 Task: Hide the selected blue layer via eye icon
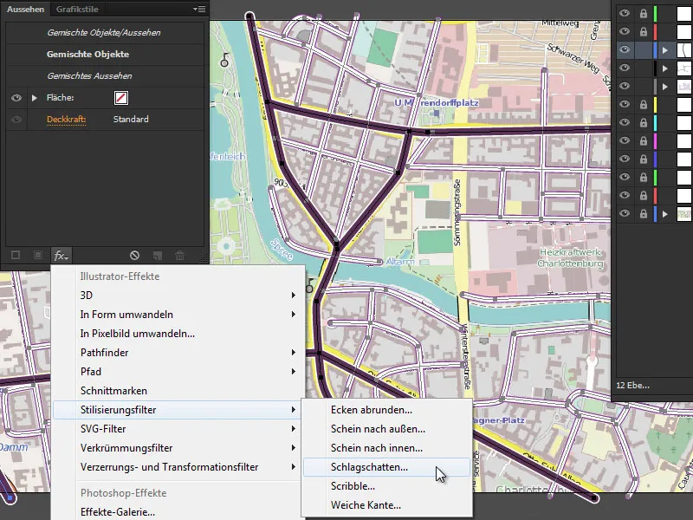(624, 50)
